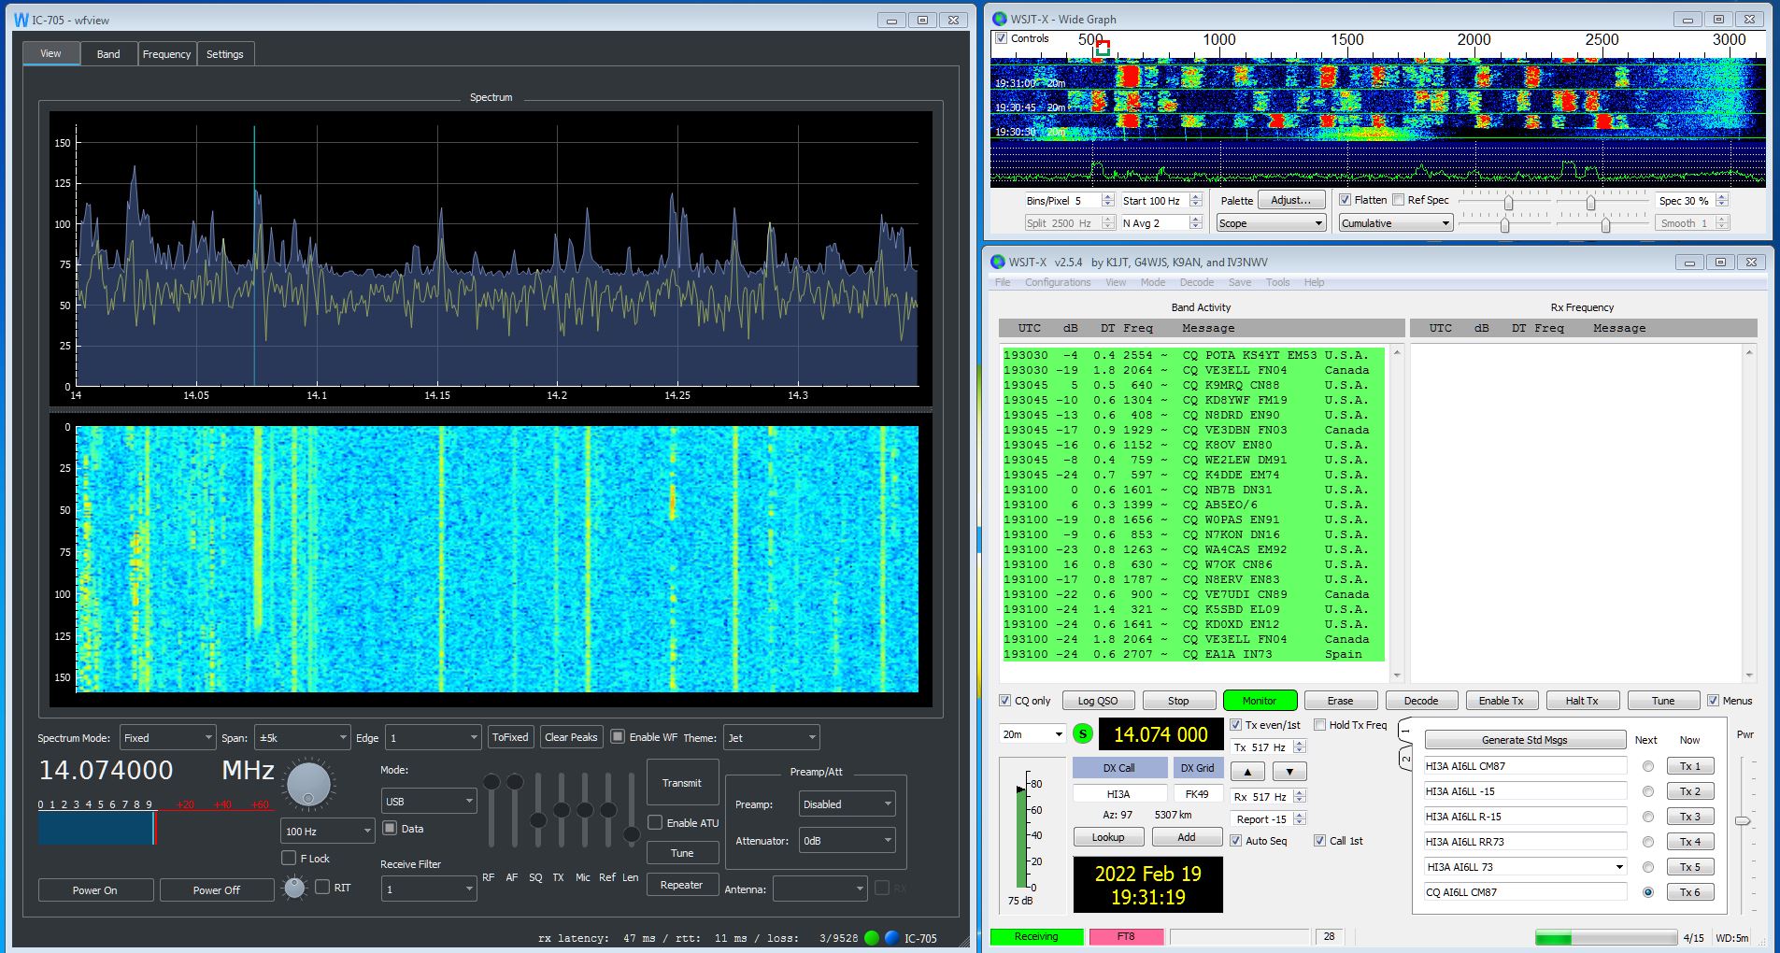
Task: Click the green S split indicator
Action: (1083, 734)
